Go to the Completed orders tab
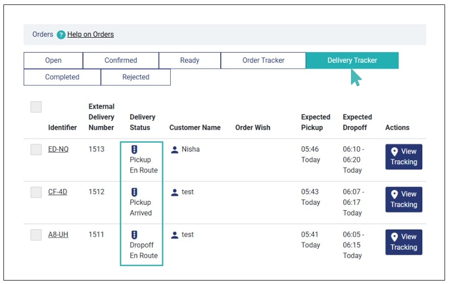Image resolution: width=450 pixels, height=284 pixels. [x=62, y=77]
